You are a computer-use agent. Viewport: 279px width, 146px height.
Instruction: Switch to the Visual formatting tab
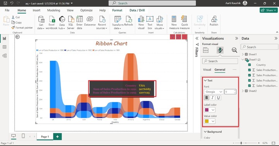tap(207, 70)
